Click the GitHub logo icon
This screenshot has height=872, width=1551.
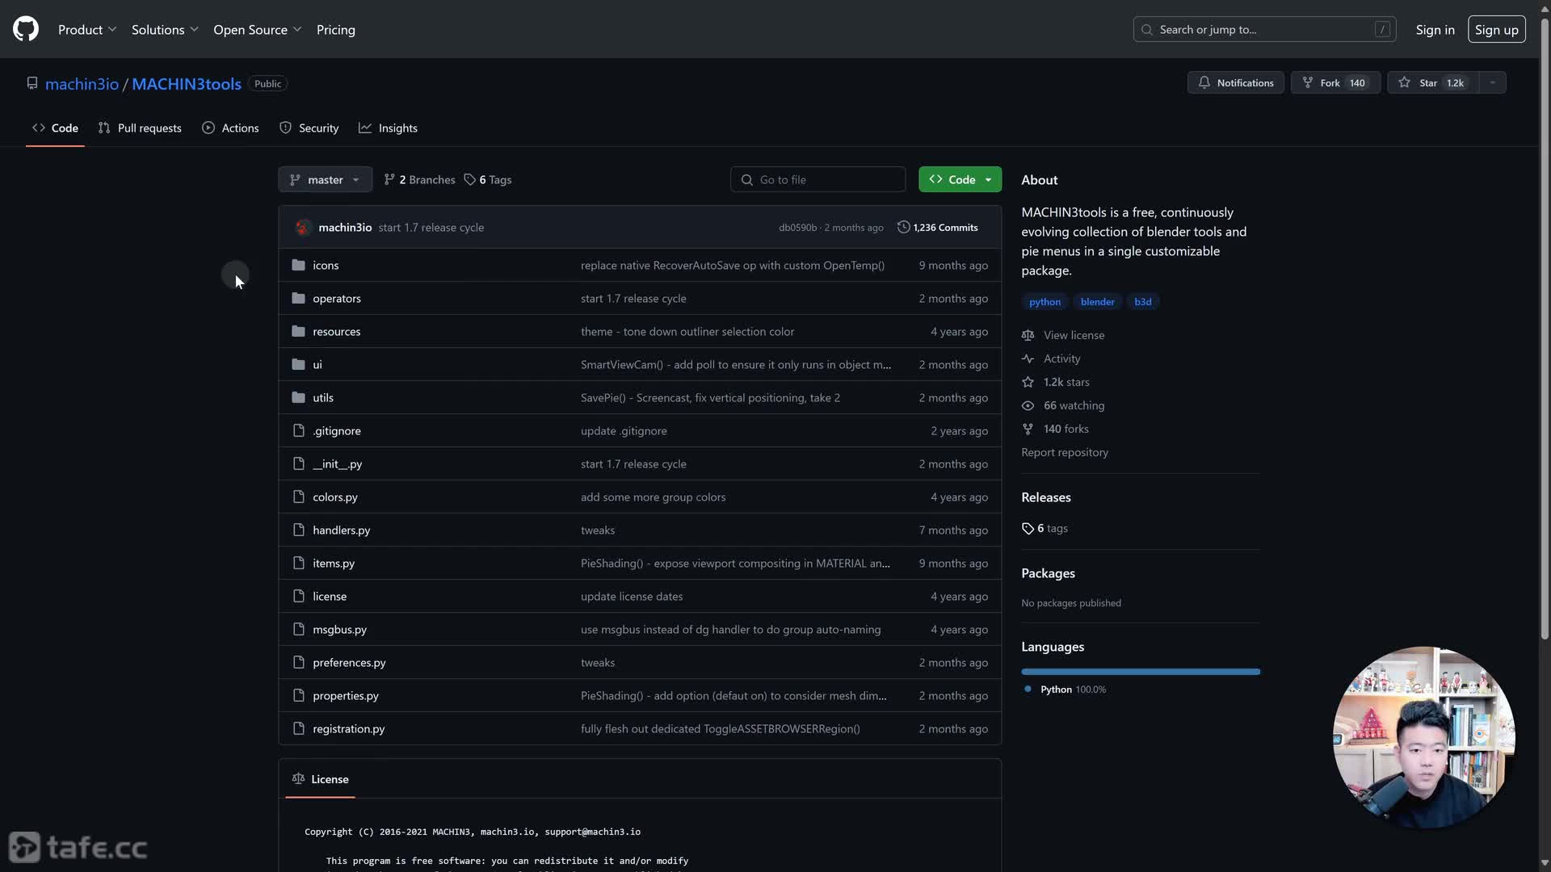26,29
